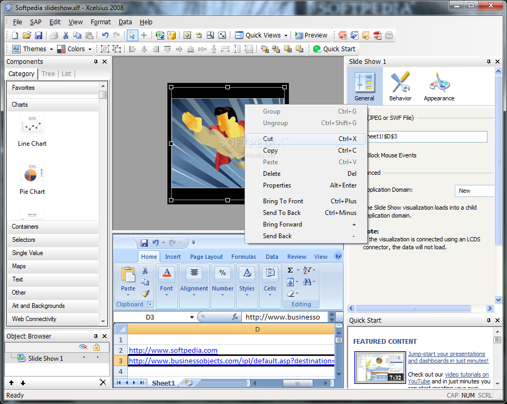
Task: Click the Excel quick access Save icon
Action: click(x=144, y=242)
